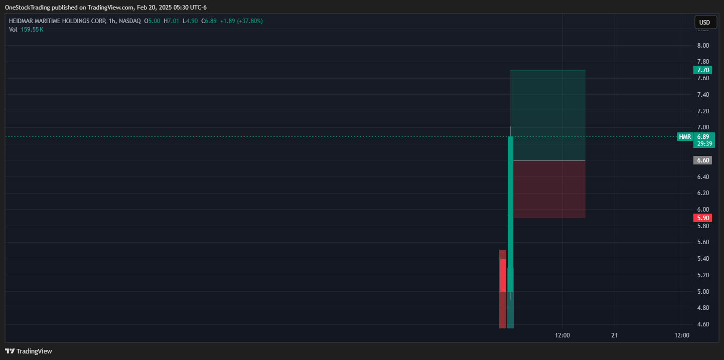Click the green profit zone of long position

point(548,115)
